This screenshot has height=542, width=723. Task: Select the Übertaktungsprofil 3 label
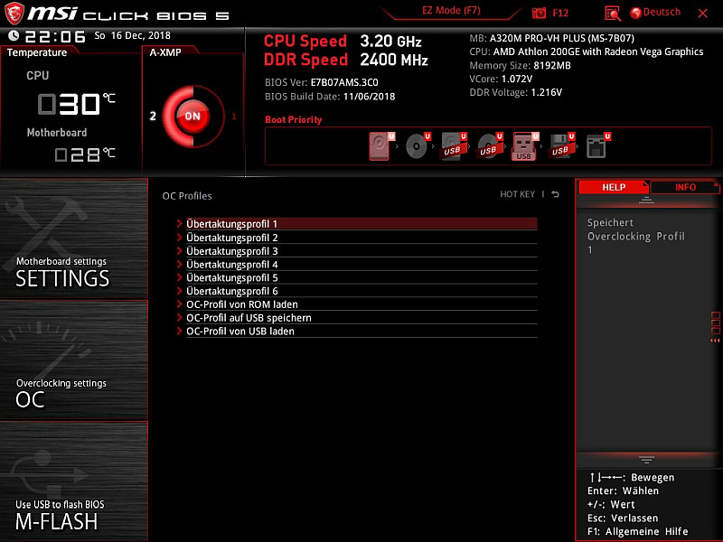point(232,251)
